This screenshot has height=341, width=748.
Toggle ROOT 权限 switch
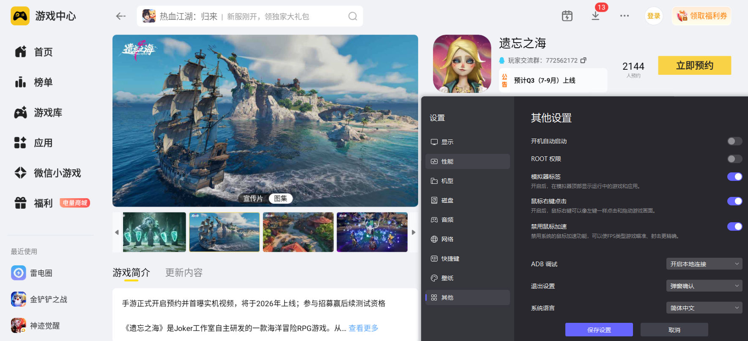pos(734,159)
